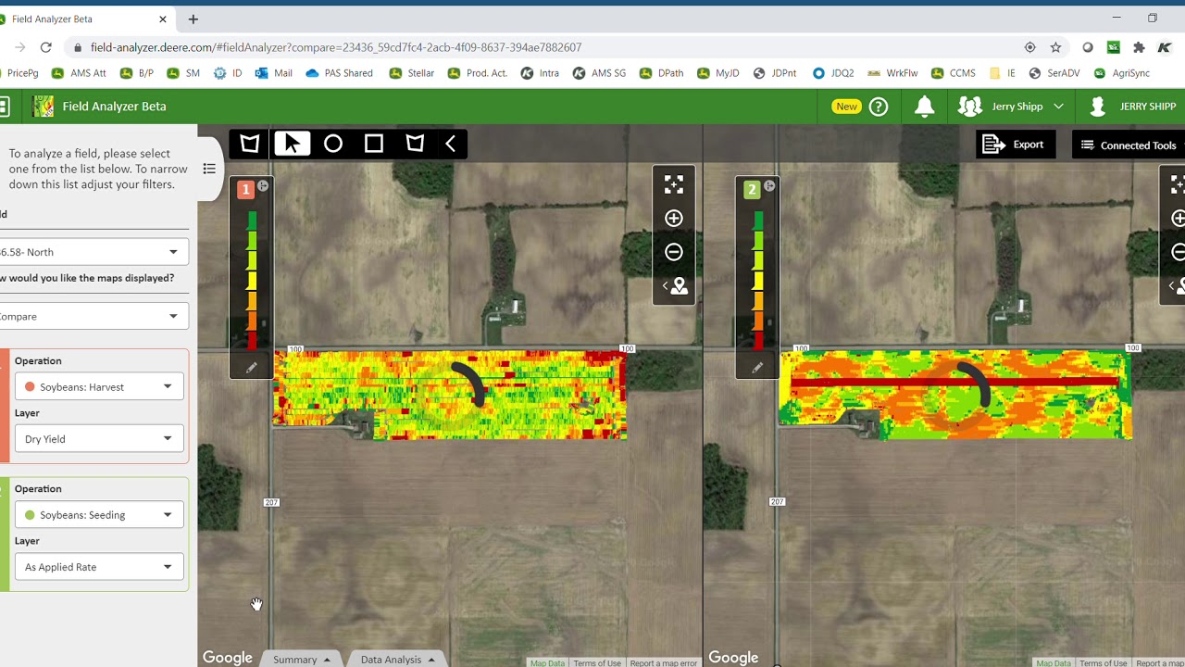Click the dry yield heatmap on map 1
The width and height of the screenshot is (1185, 667).
[x=450, y=394]
